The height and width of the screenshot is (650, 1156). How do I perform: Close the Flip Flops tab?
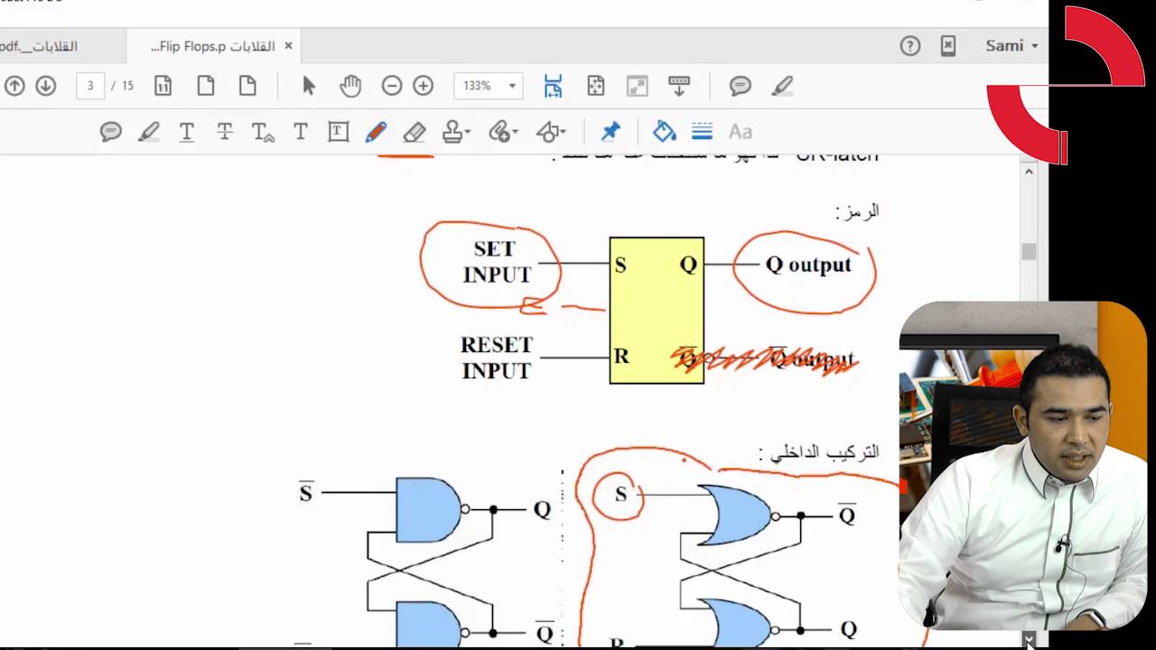pyautogui.click(x=288, y=45)
